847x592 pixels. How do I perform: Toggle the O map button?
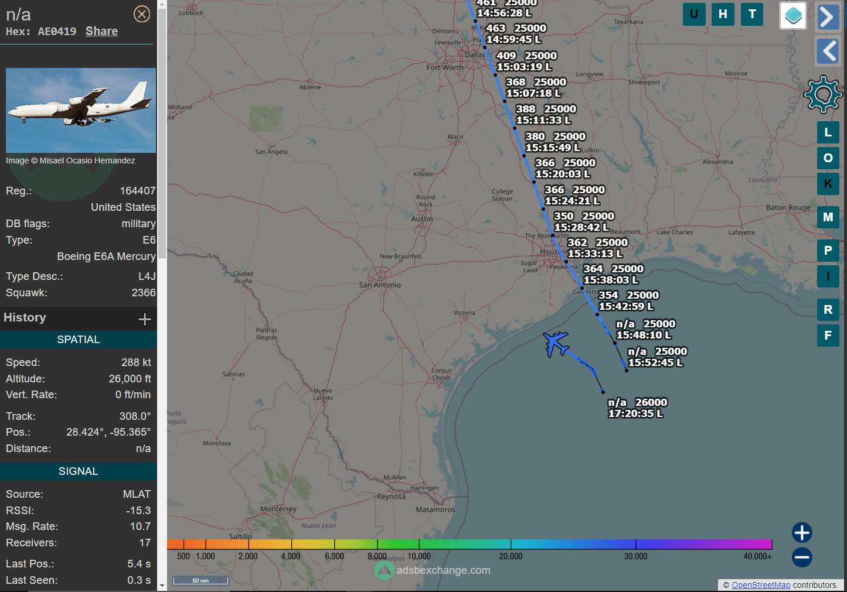click(x=828, y=158)
